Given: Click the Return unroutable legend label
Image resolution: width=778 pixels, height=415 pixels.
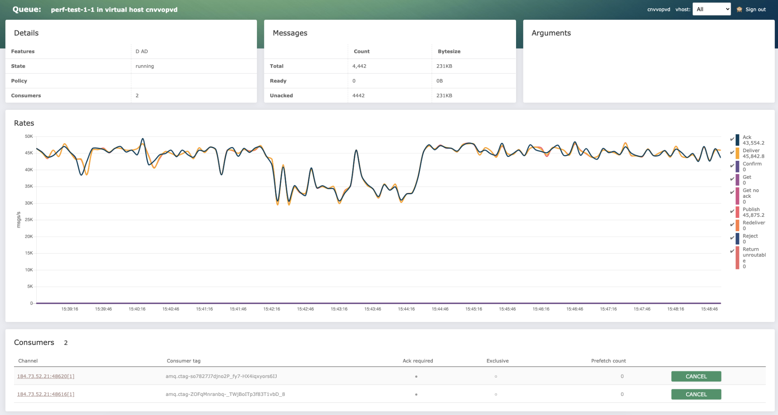Looking at the screenshot, I should point(753,255).
